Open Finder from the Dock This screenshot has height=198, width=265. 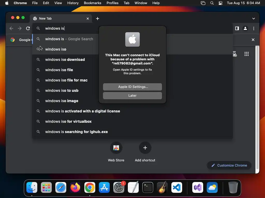click(32, 187)
